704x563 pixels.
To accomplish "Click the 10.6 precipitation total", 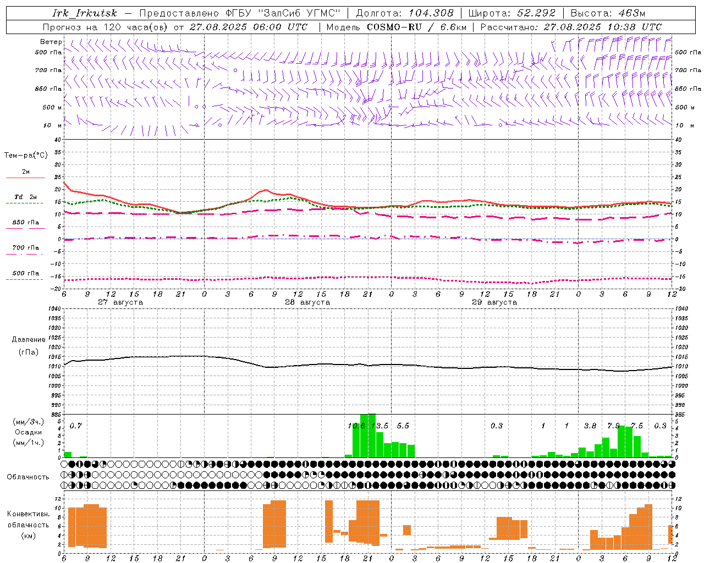I will (356, 426).
